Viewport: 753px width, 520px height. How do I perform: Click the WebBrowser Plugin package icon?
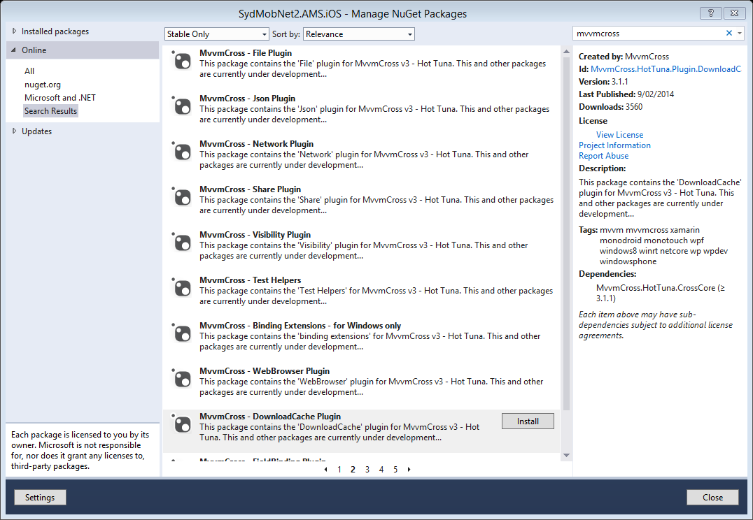pyautogui.click(x=181, y=379)
